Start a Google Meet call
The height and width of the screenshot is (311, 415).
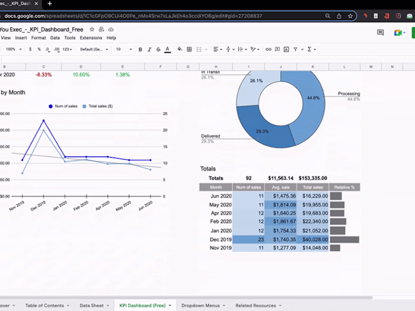tap(400, 33)
